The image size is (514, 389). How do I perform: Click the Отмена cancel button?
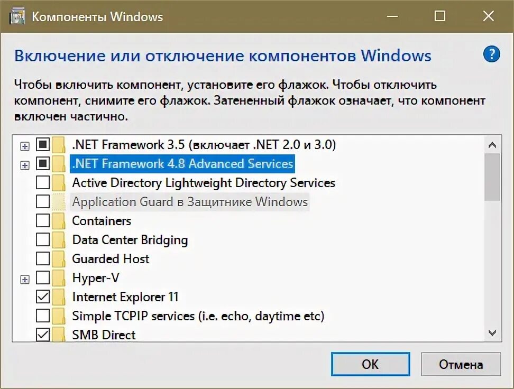click(x=461, y=364)
